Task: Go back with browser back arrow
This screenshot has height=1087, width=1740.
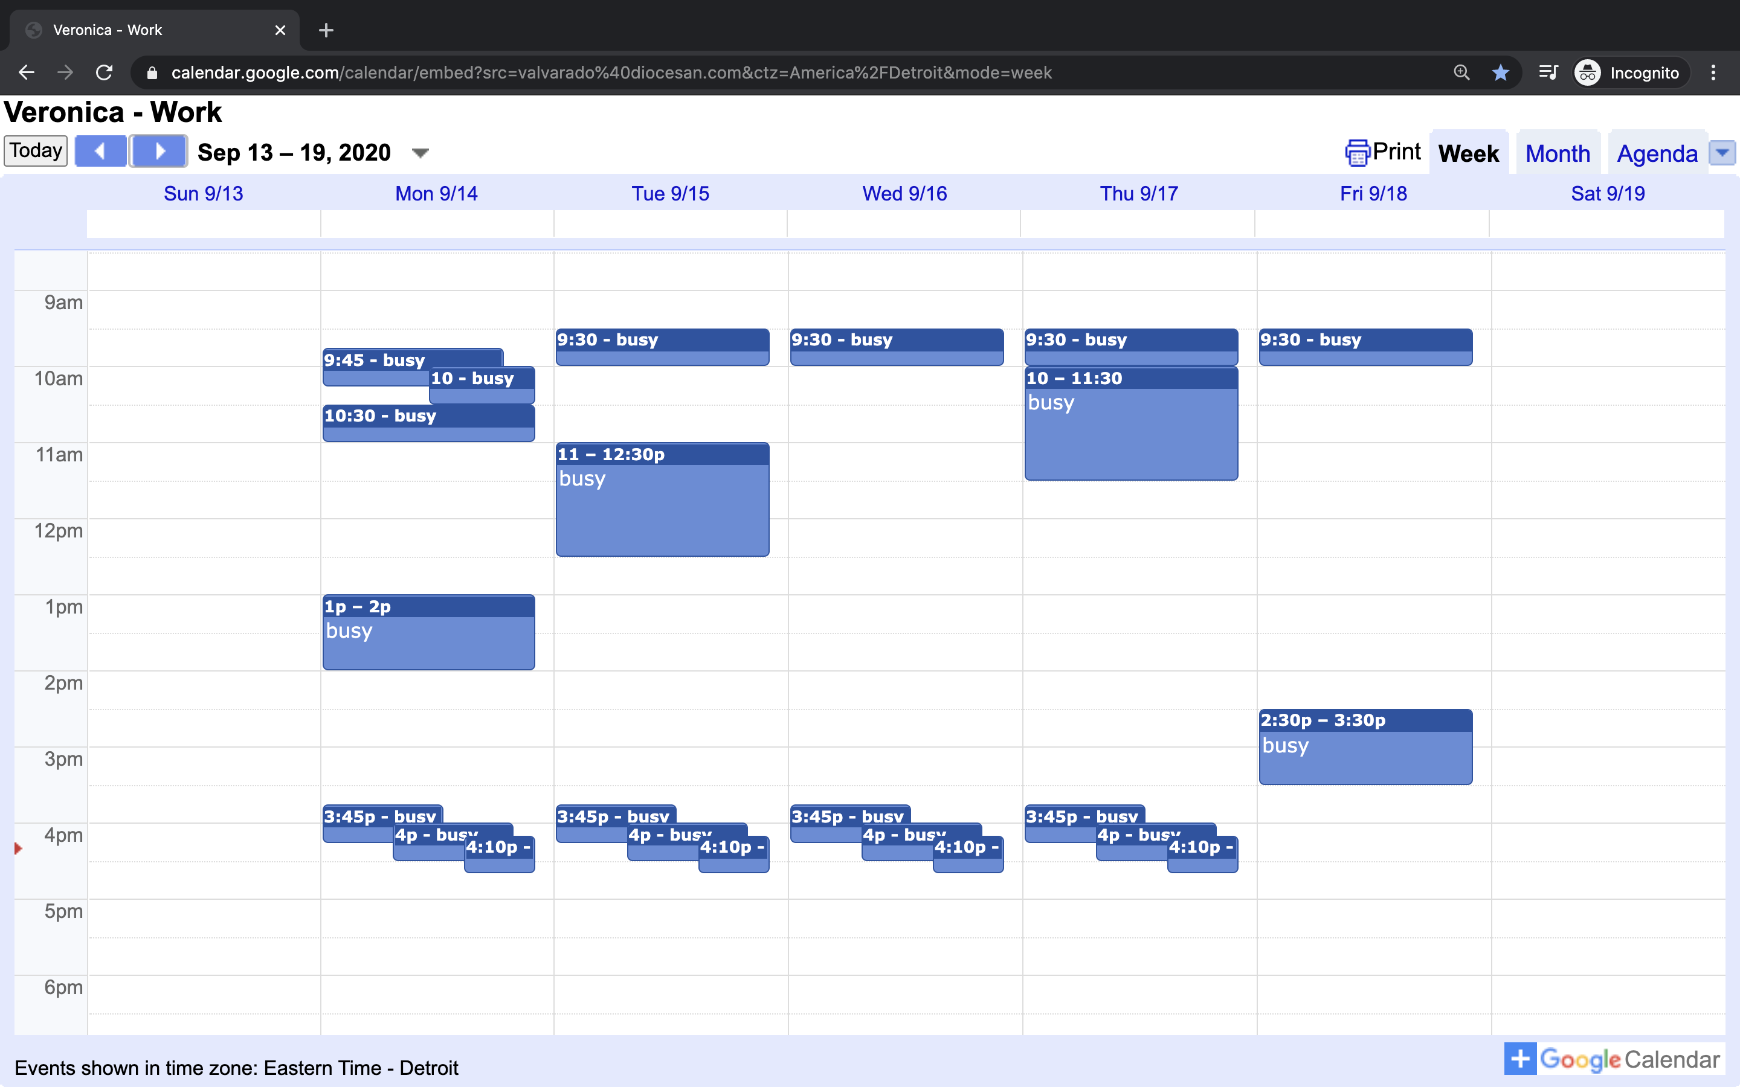Action: pos(27,72)
